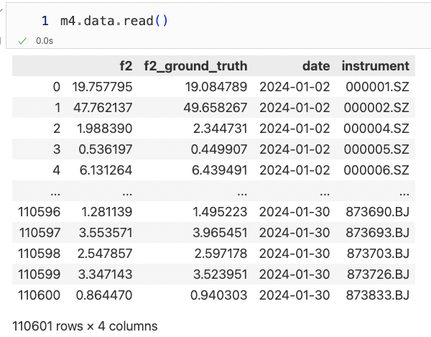Select the instrument column header
431x337 pixels.
pyautogui.click(x=375, y=66)
